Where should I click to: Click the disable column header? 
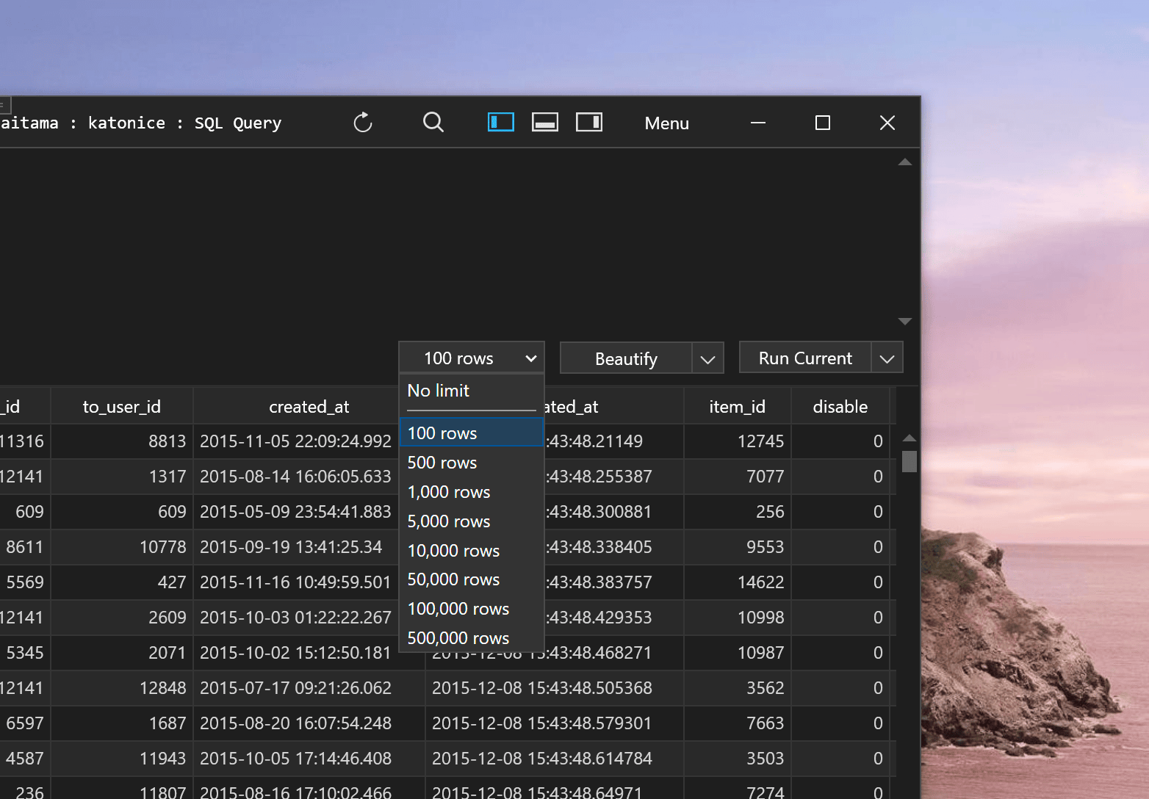(840, 406)
